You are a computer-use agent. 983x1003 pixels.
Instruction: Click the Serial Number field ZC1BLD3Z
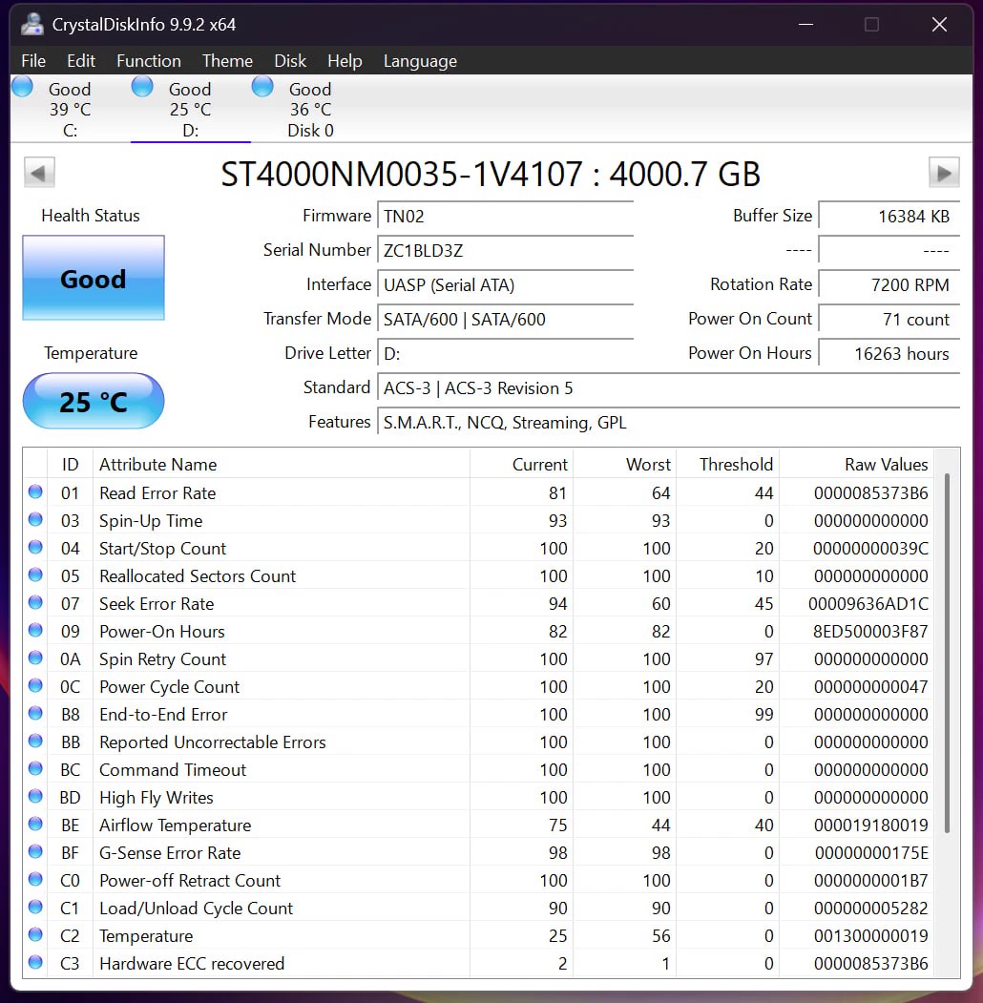point(505,251)
